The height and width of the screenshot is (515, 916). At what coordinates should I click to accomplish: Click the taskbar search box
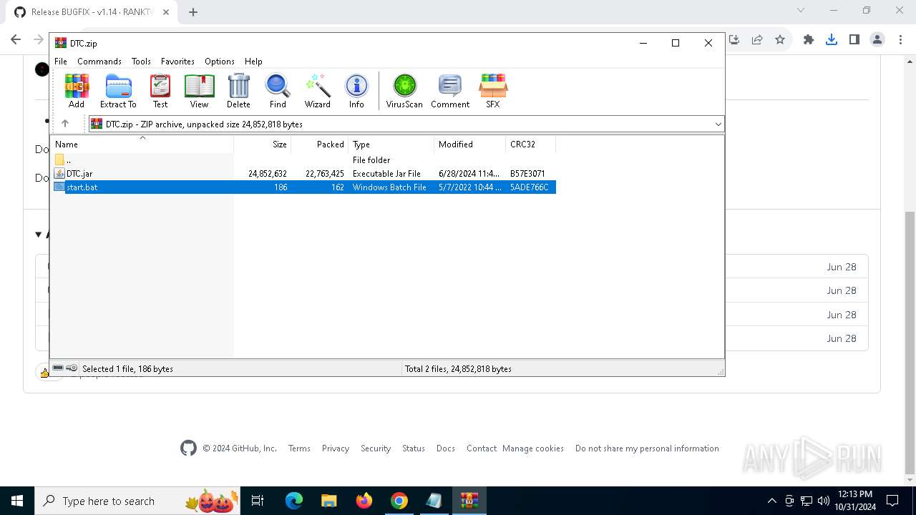137,501
